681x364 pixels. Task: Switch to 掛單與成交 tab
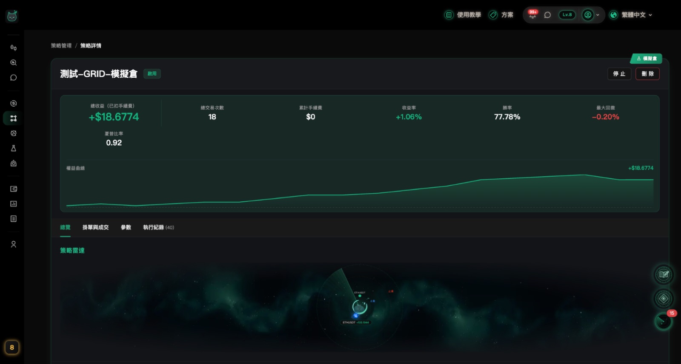pos(95,228)
